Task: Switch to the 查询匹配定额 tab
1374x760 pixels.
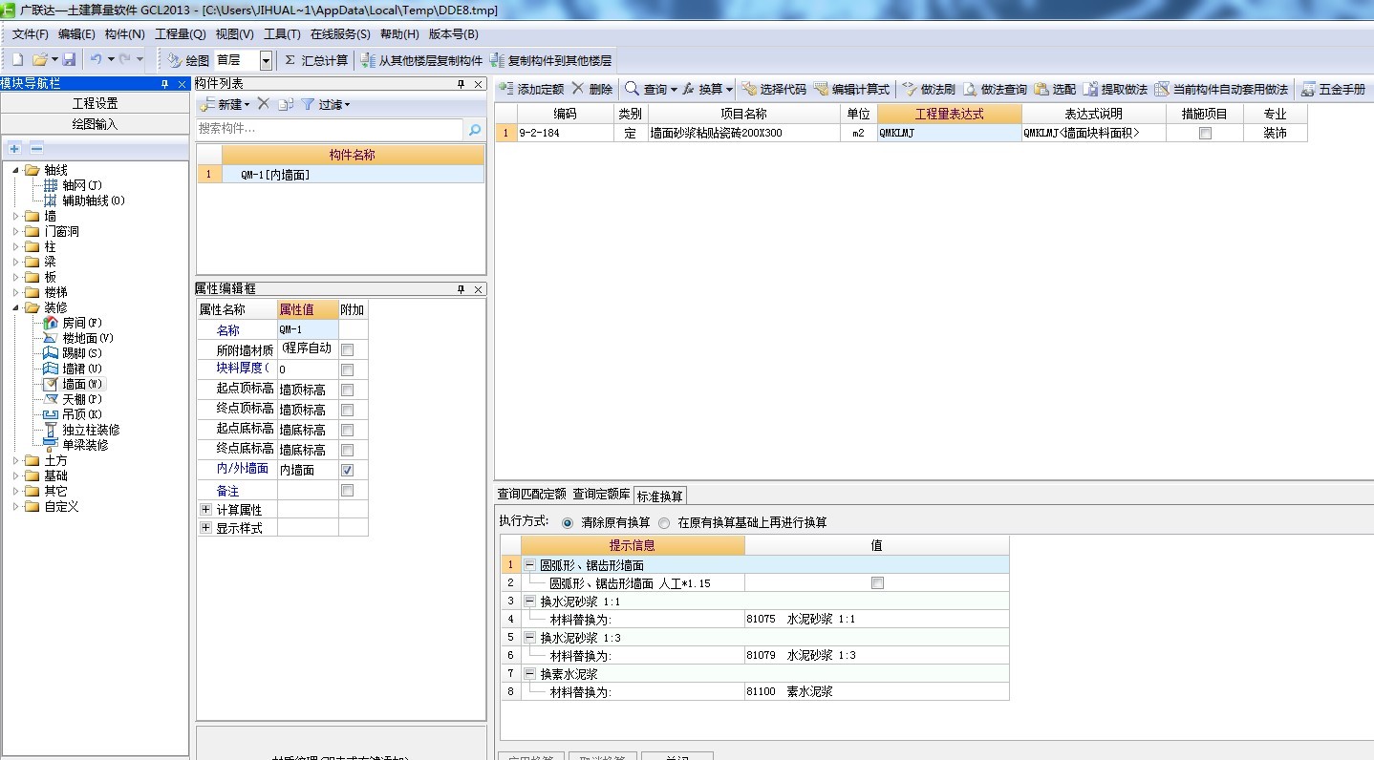Action: click(531, 495)
